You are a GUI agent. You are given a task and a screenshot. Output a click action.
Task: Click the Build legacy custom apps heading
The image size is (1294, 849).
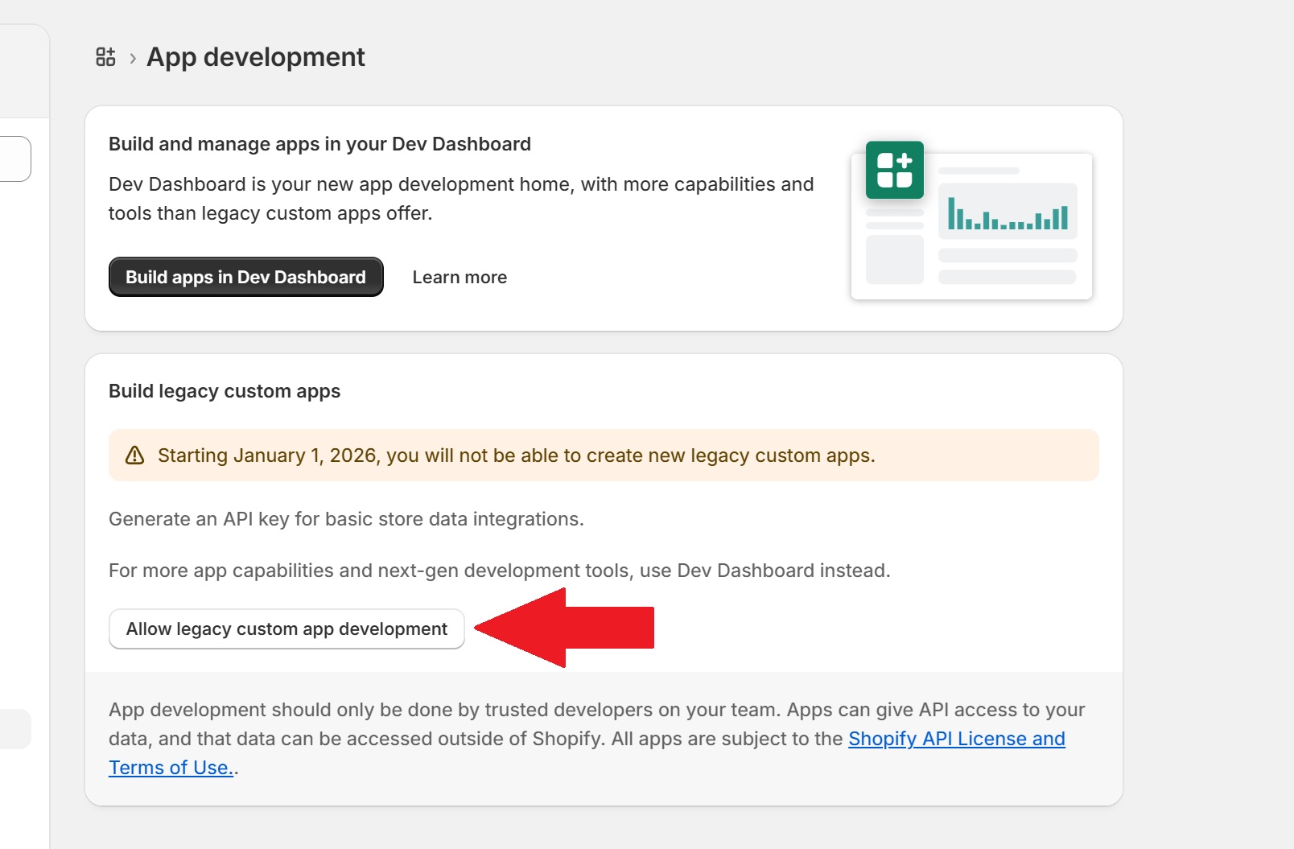click(225, 391)
